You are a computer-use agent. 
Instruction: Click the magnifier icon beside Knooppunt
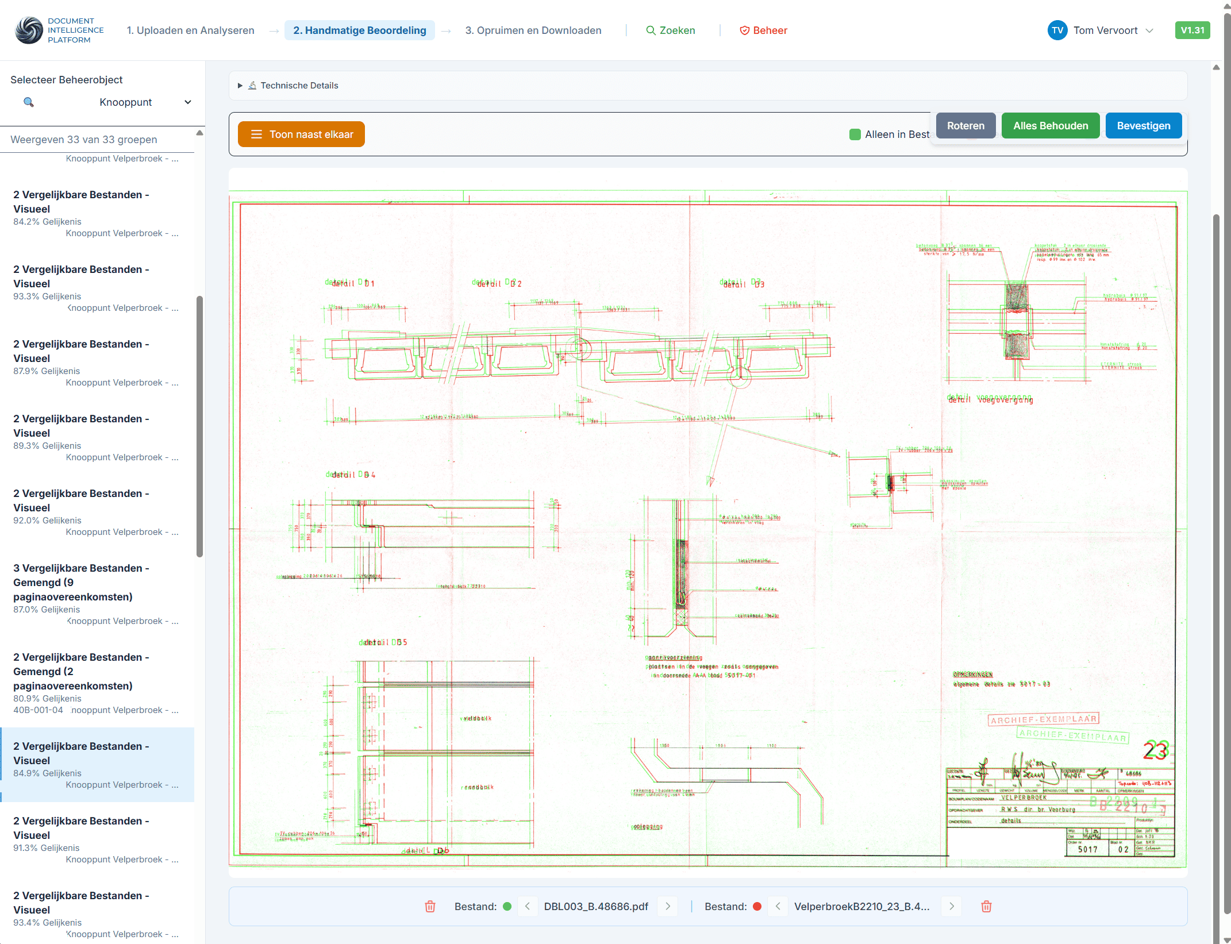28,102
